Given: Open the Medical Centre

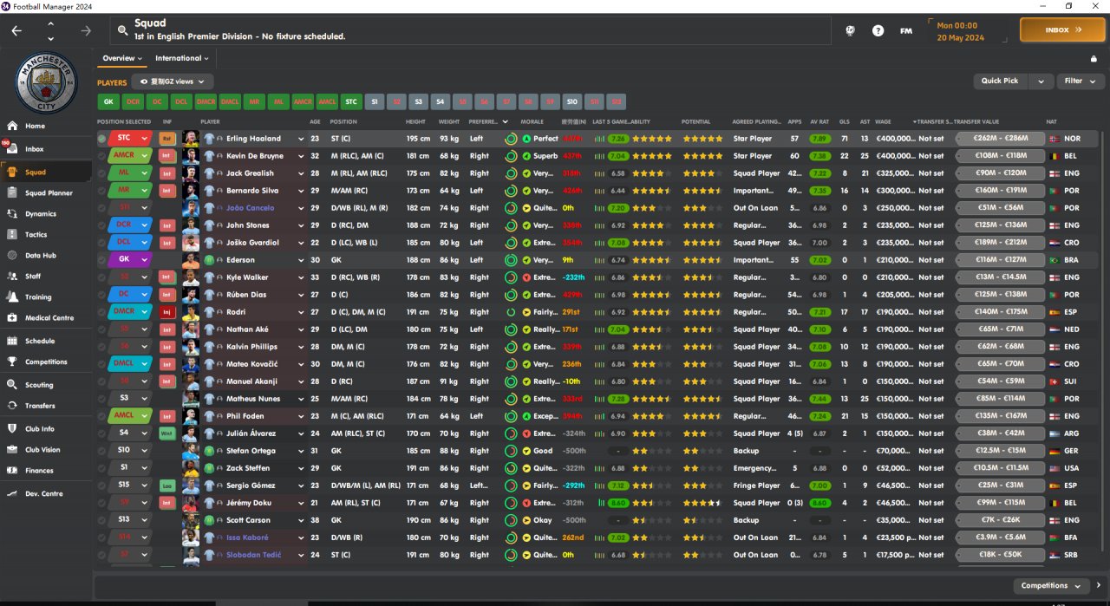Looking at the screenshot, I should point(49,318).
